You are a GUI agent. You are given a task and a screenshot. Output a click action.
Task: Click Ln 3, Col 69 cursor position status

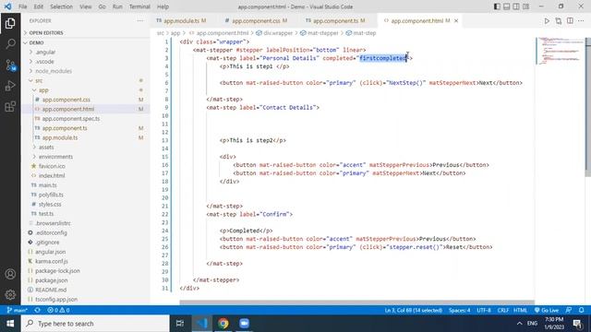[413, 310]
